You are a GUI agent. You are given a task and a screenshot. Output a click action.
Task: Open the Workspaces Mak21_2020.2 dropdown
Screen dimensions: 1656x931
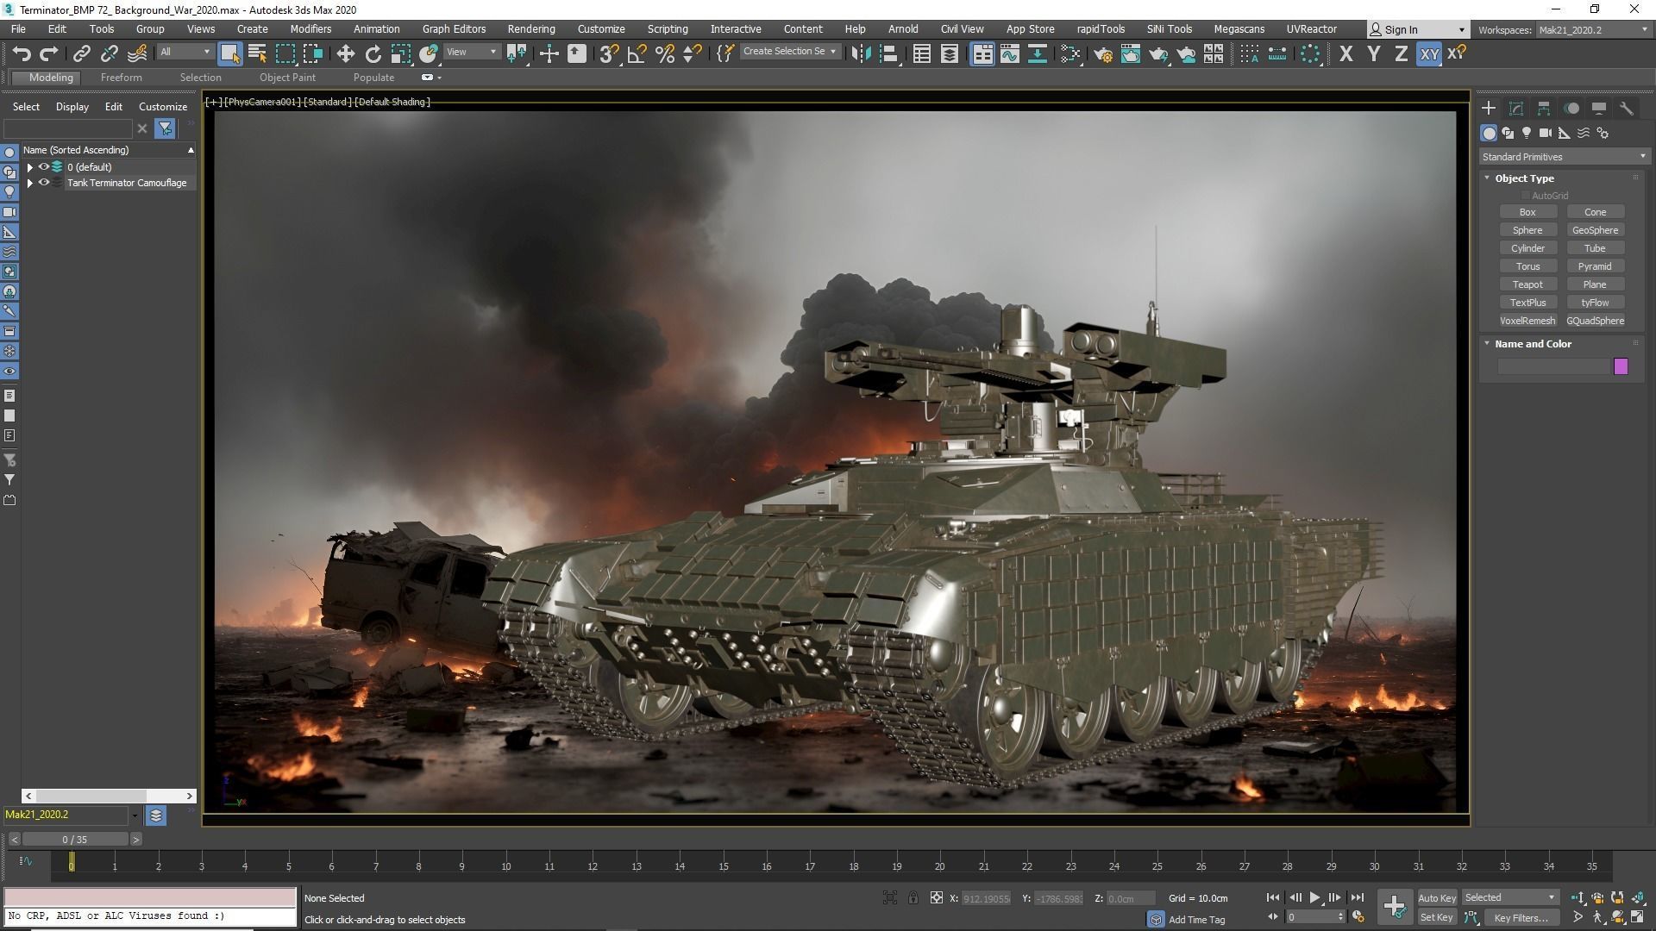click(1593, 30)
